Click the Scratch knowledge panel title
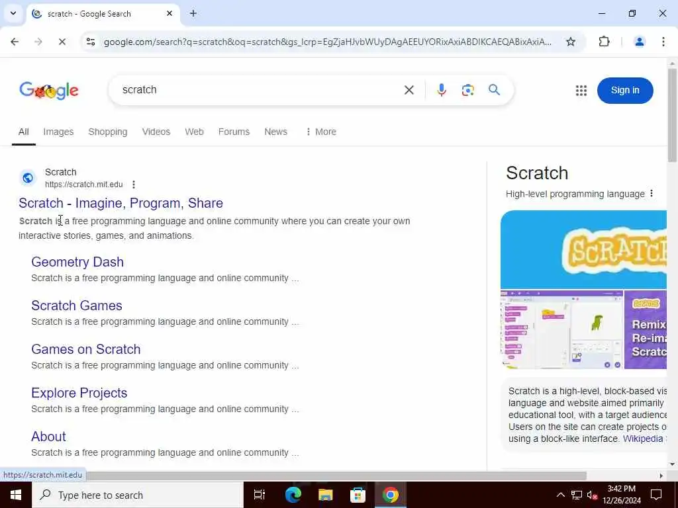Viewport: 678px width, 508px height. [x=537, y=173]
